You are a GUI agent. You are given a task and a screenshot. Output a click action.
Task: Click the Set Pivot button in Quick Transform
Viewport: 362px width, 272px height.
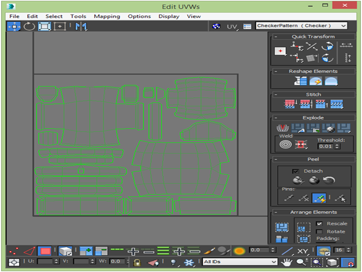280,51
